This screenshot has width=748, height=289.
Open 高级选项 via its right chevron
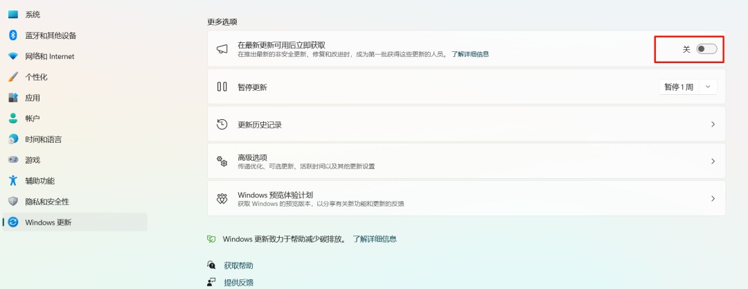tap(713, 161)
